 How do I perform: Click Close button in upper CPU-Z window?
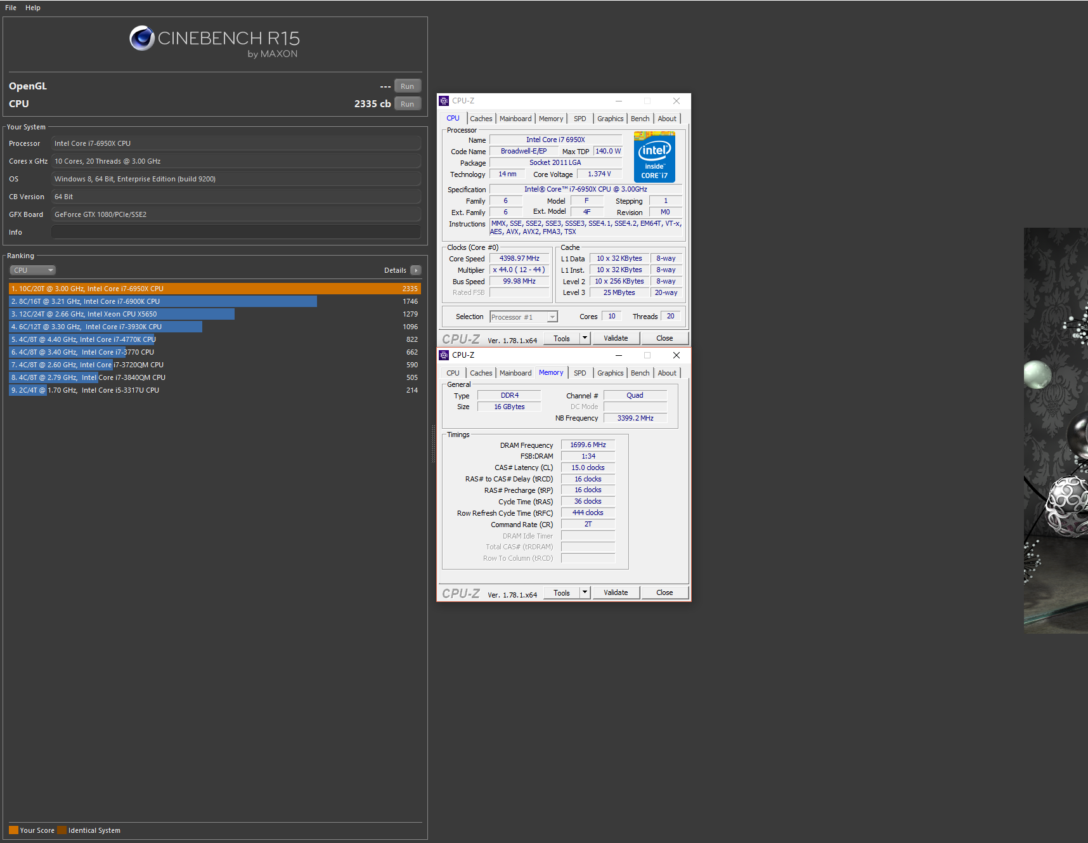[x=664, y=339]
